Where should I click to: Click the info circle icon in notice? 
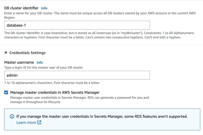12,117
